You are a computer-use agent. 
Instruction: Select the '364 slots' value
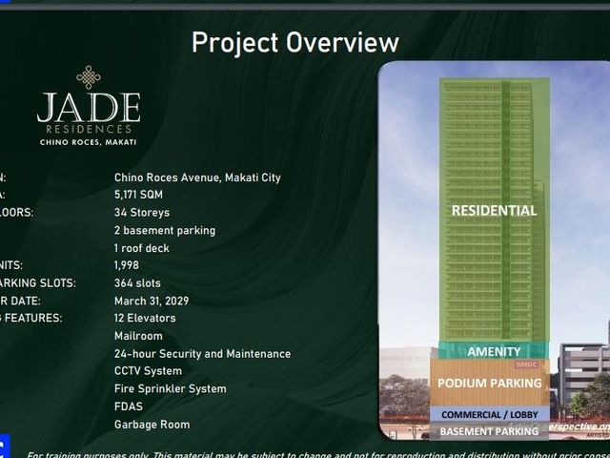click(x=137, y=283)
